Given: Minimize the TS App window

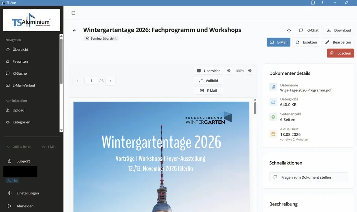Looking at the screenshot, I should tap(335, 3).
